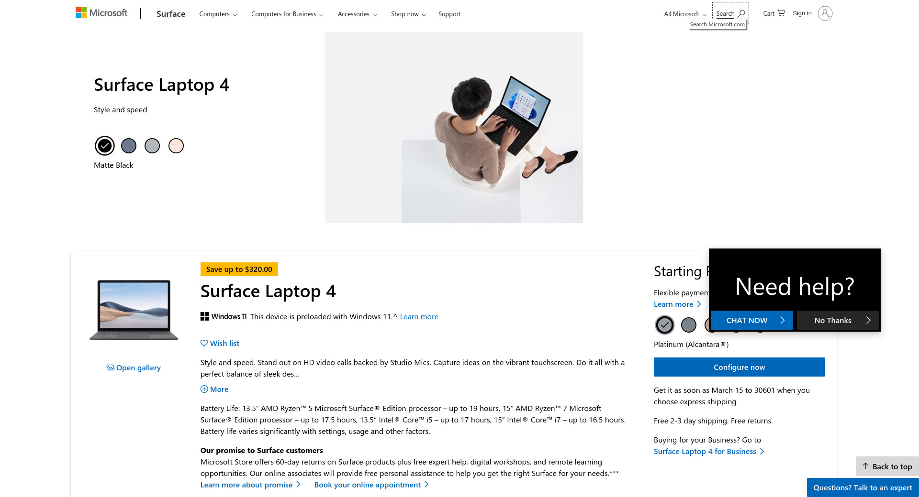919x497 pixels.
Task: Click CHAT NOW in help popup
Action: (751, 320)
